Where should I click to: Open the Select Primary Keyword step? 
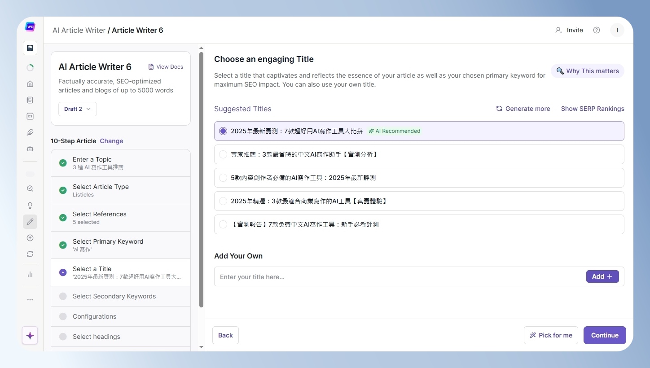coord(121,245)
